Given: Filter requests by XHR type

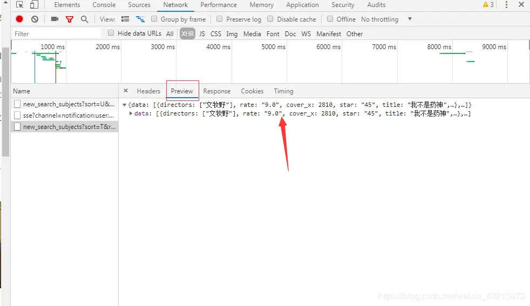Looking at the screenshot, I should [x=187, y=33].
